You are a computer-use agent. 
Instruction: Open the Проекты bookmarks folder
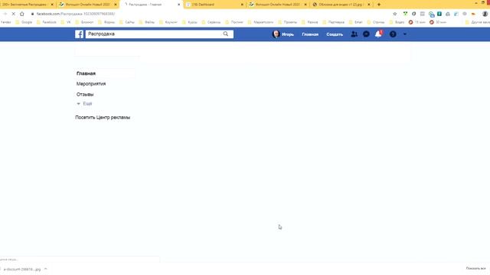[288, 22]
